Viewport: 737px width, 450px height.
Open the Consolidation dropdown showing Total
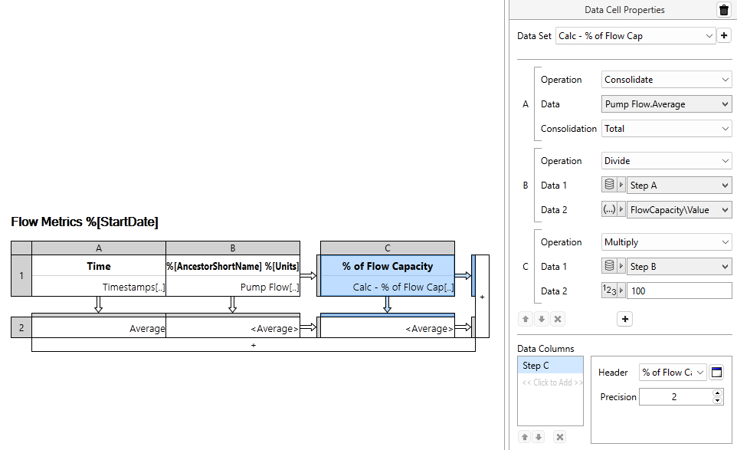coord(666,128)
